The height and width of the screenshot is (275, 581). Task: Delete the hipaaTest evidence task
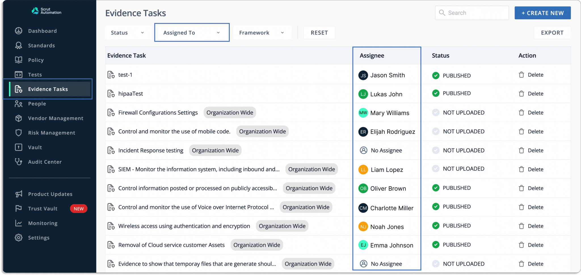pos(531,94)
